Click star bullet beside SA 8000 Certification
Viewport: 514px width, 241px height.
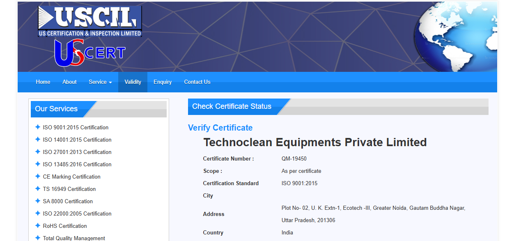click(x=38, y=201)
